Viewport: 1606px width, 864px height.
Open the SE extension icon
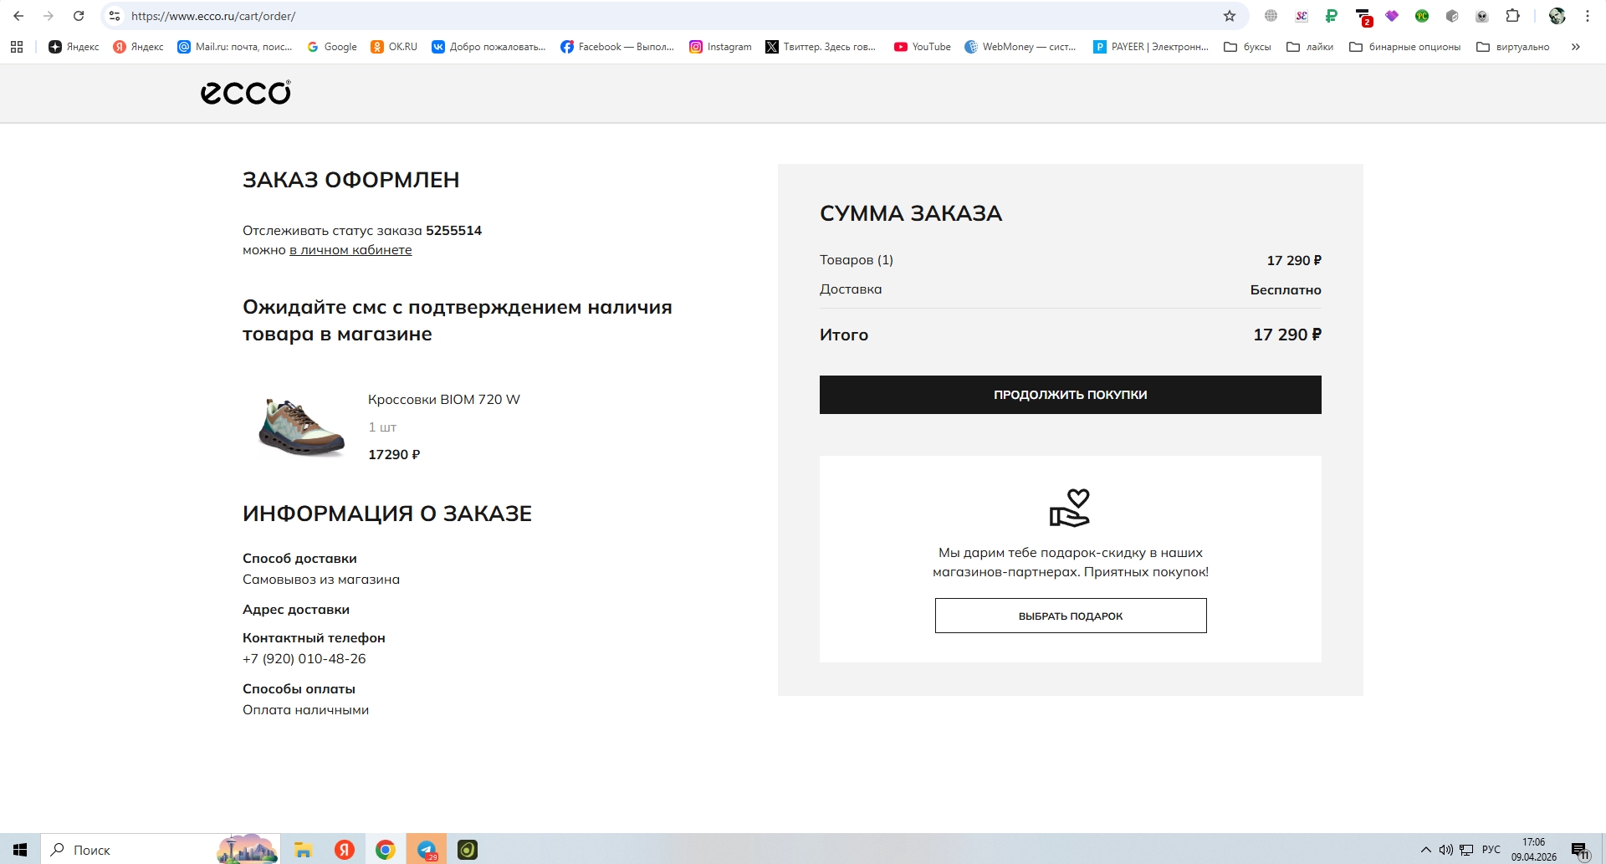(x=1302, y=16)
